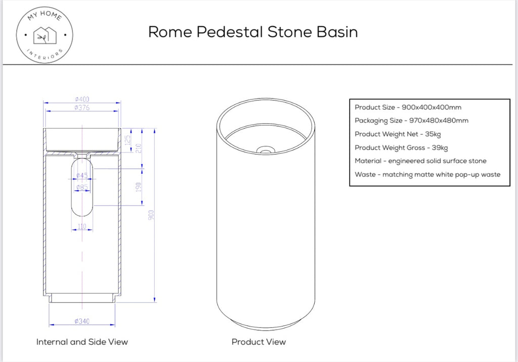Click the Internal and Side View caption

[82, 342]
